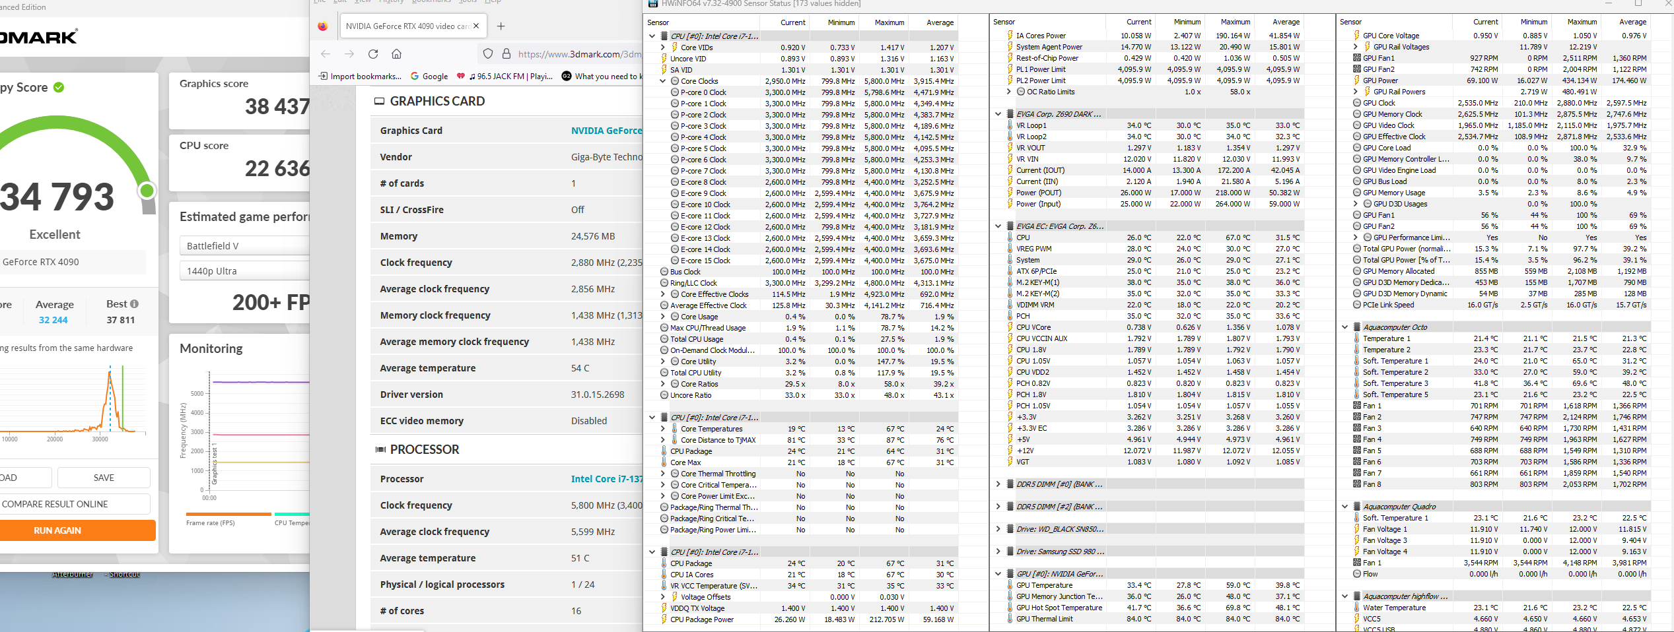Expand the Core VIDs sensor group

tap(663, 47)
